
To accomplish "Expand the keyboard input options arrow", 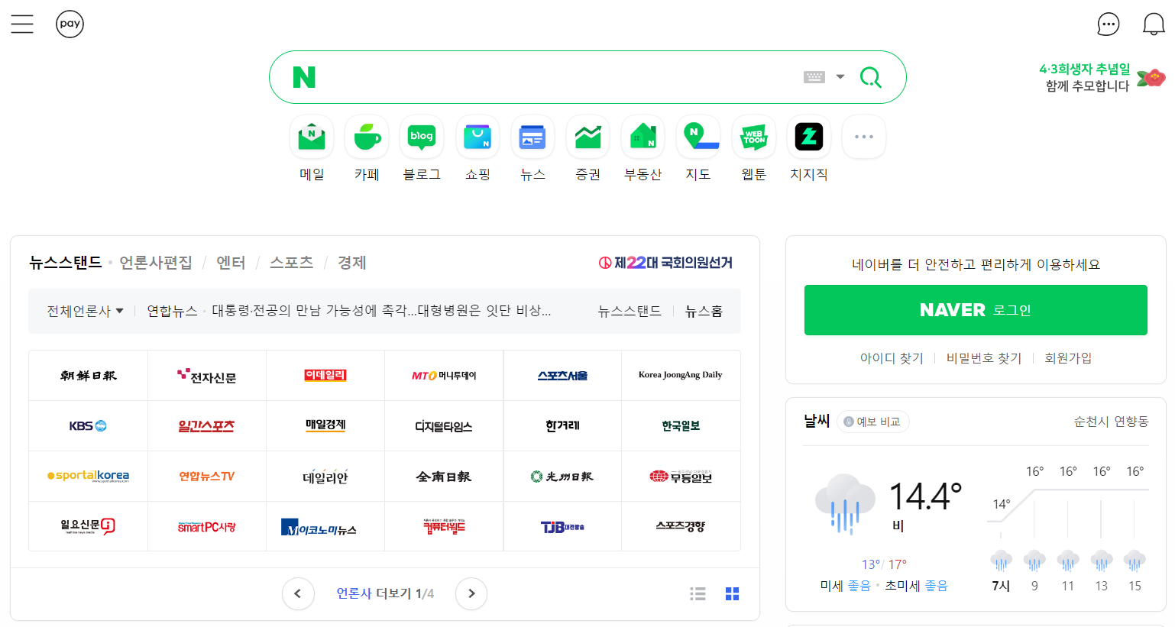I will [x=839, y=76].
